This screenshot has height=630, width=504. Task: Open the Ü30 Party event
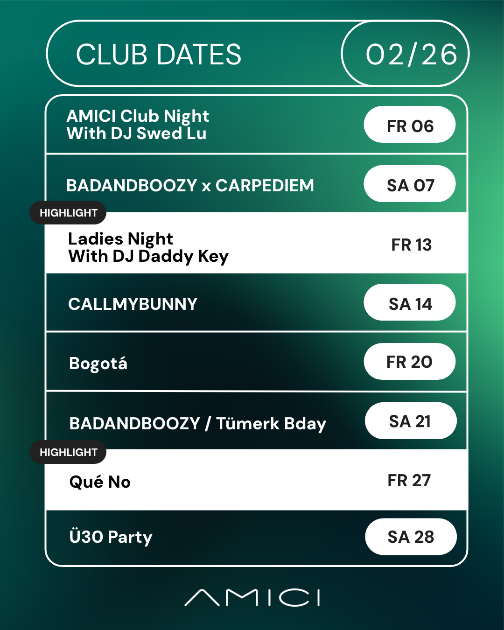(x=111, y=537)
